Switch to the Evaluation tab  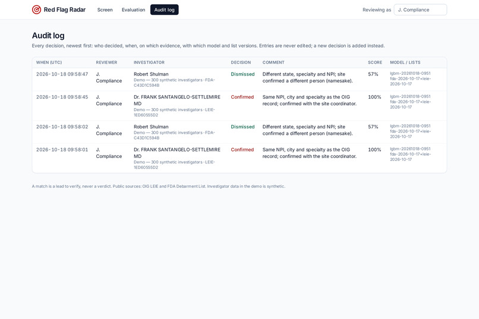click(133, 10)
